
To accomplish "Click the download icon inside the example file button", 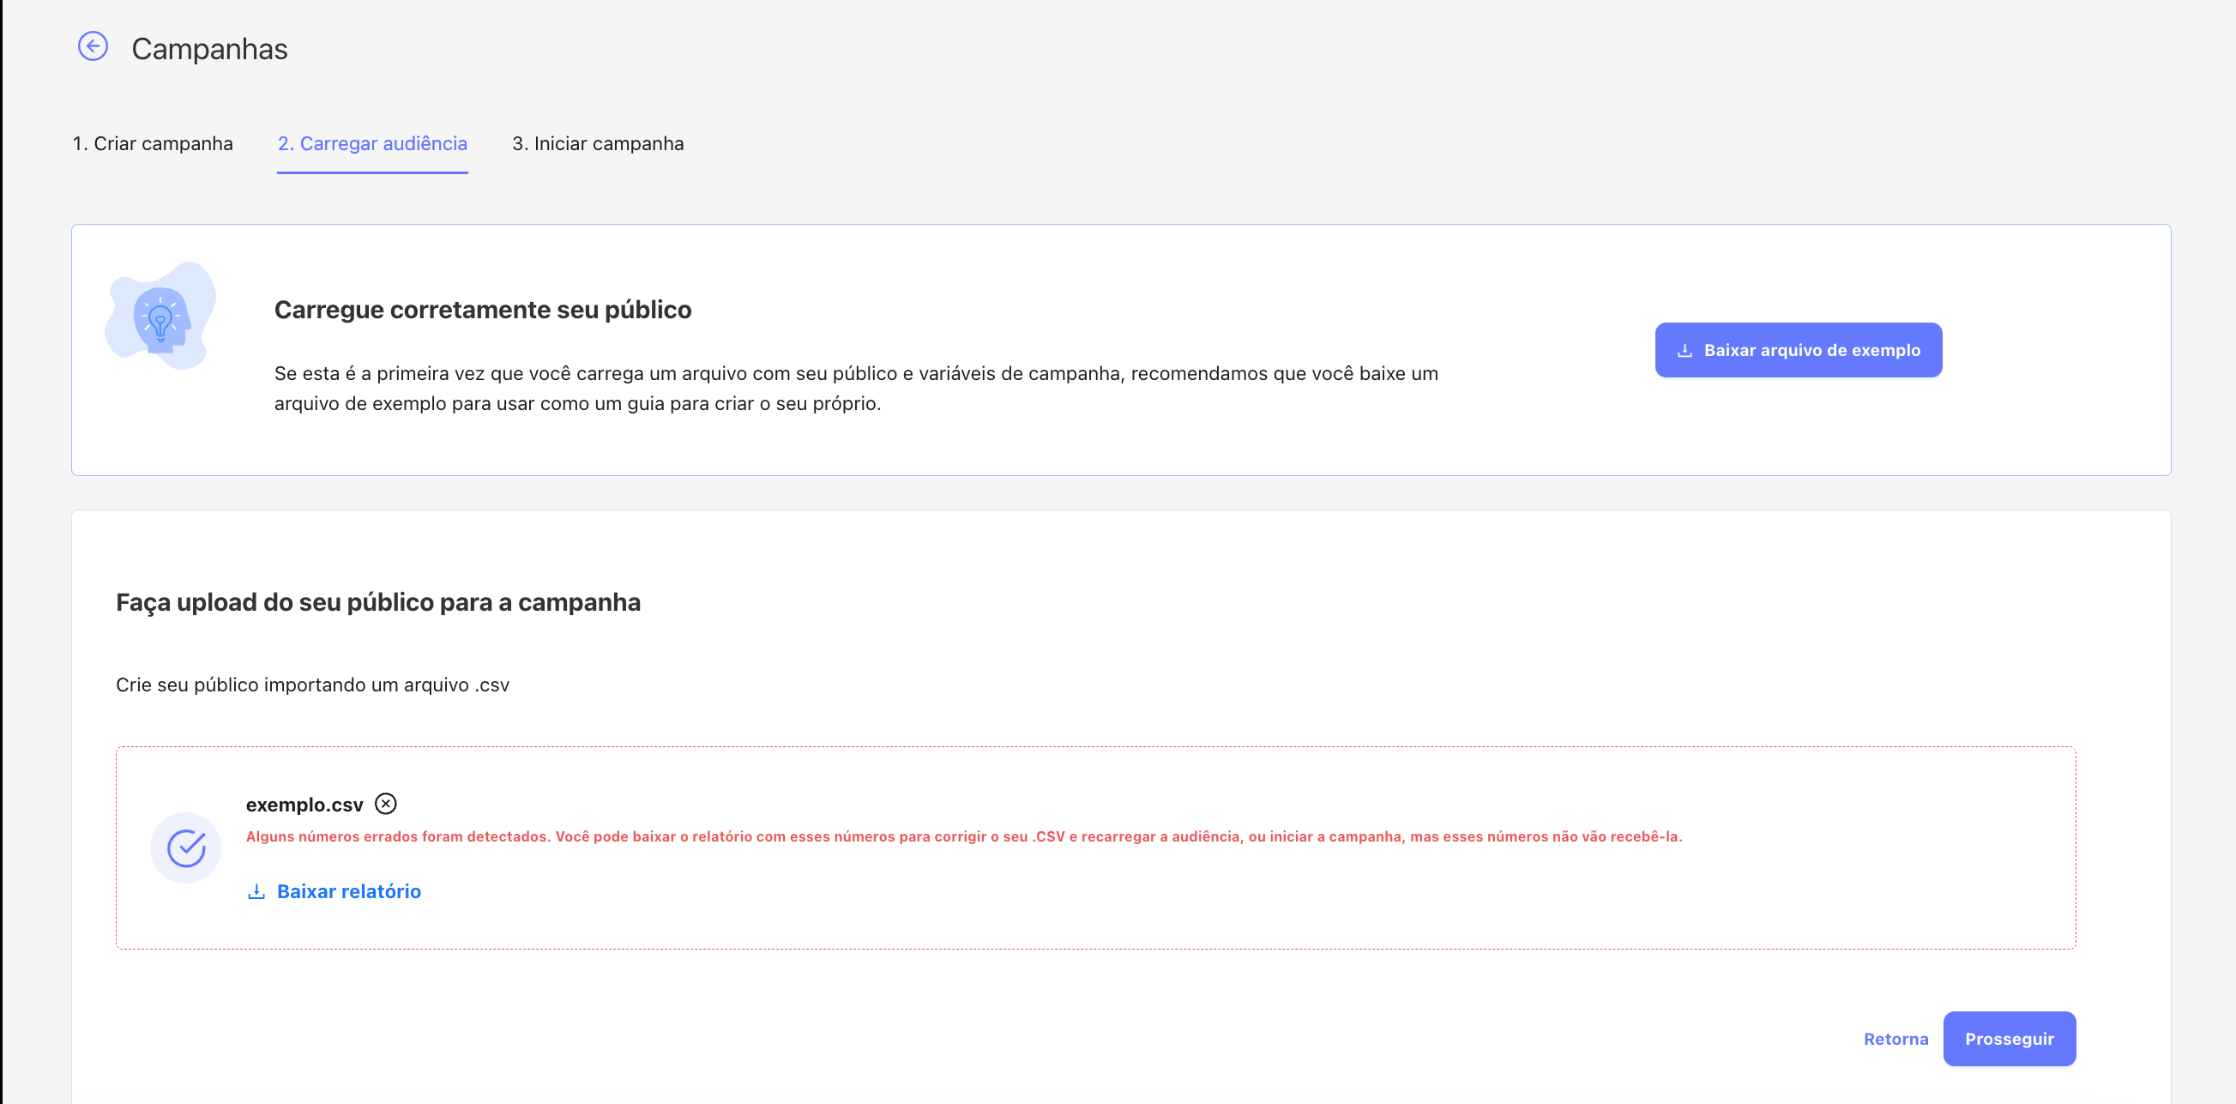I will pos(1685,351).
